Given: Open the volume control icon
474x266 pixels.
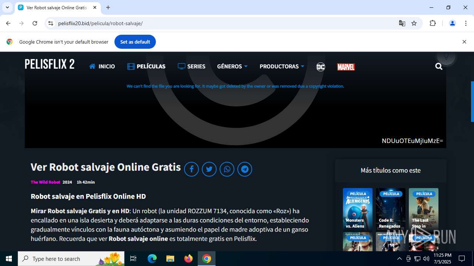Looking at the screenshot, I should point(426,259).
